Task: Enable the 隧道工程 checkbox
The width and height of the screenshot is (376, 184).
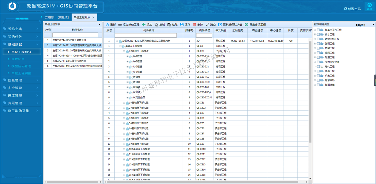Action: point(318,57)
